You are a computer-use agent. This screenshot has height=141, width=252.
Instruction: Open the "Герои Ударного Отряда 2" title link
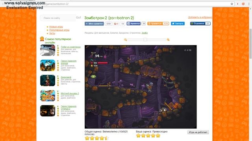(69, 107)
